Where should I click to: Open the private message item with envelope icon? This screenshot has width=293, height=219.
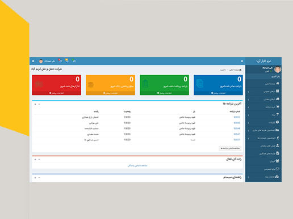(x=263, y=169)
